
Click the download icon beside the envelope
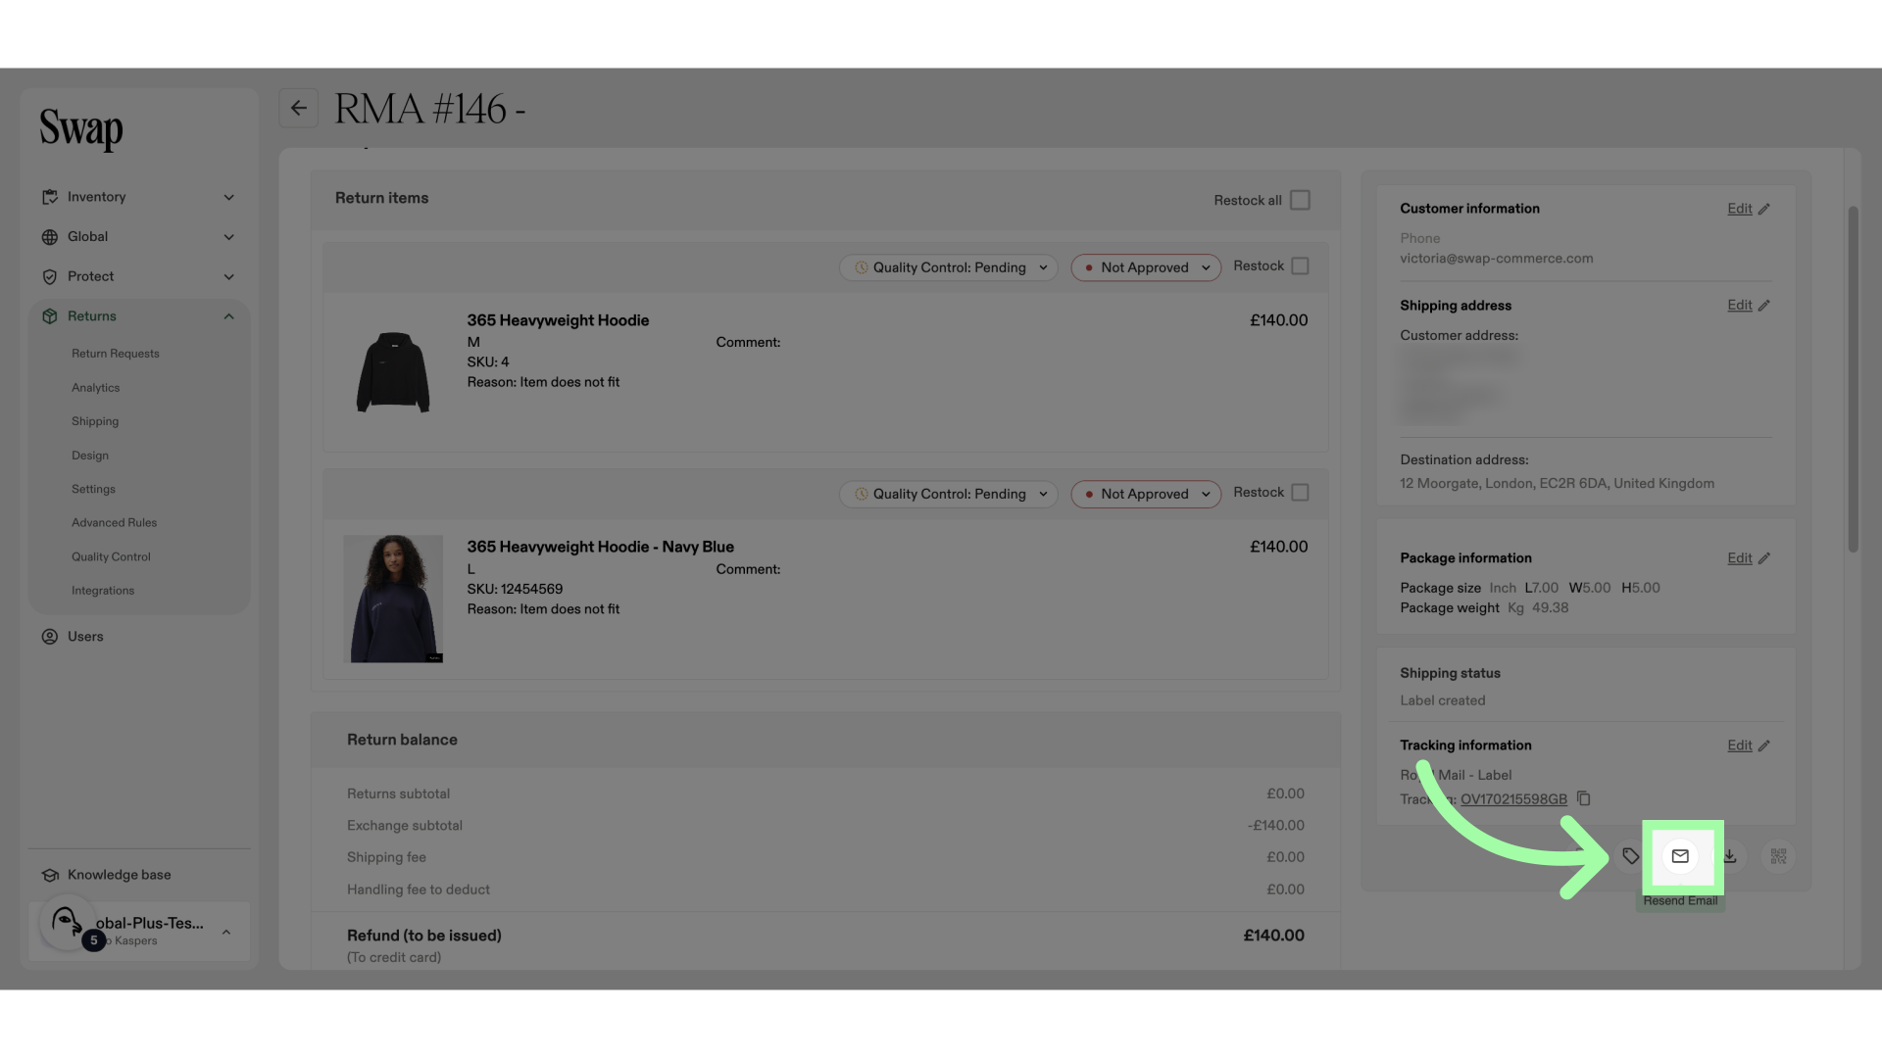point(1730,856)
